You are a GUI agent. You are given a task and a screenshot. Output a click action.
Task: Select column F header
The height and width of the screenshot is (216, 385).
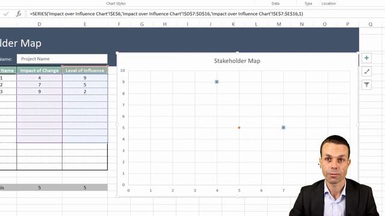tap(119, 24)
